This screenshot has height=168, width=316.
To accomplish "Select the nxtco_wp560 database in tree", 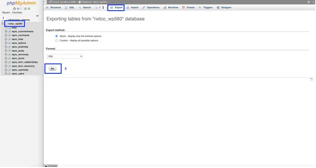I will [x=15, y=24].
